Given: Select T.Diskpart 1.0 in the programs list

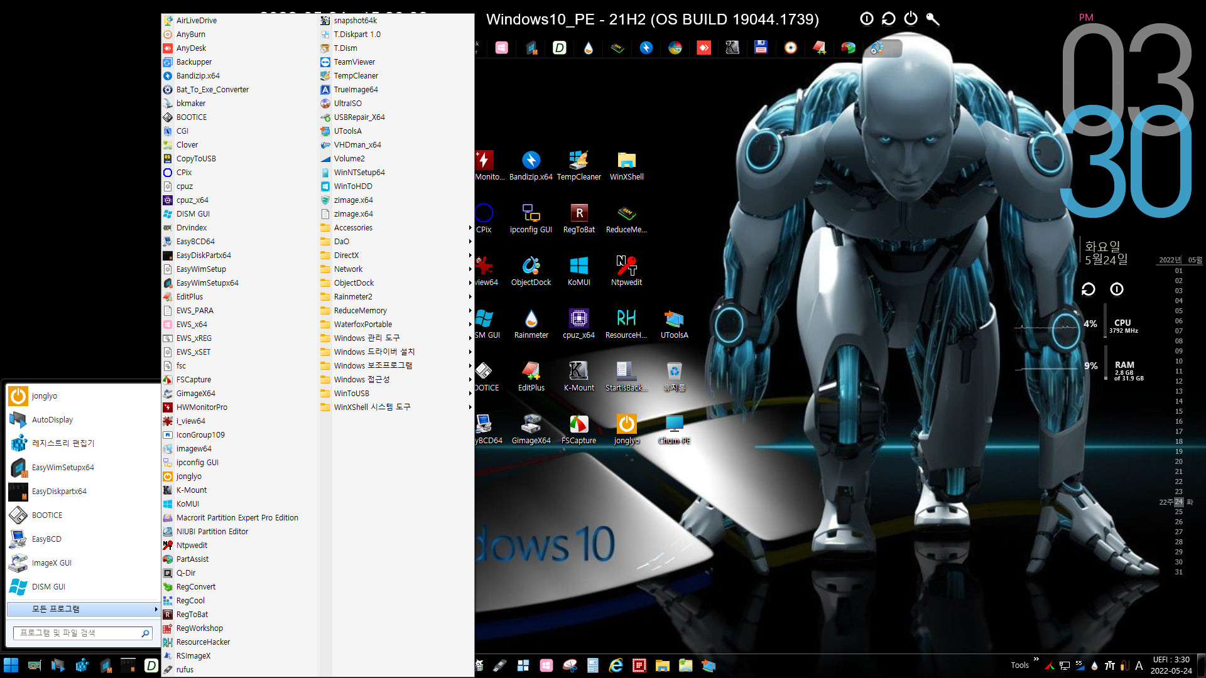Looking at the screenshot, I should (x=396, y=35).
